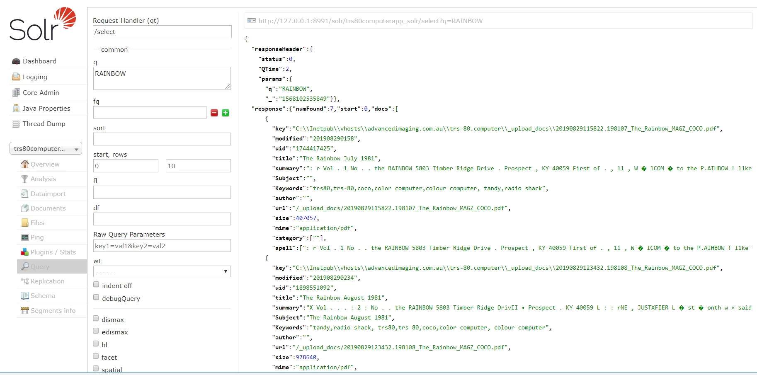This screenshot has width=757, height=375.
Task: Click the sort input field
Action: point(162,139)
